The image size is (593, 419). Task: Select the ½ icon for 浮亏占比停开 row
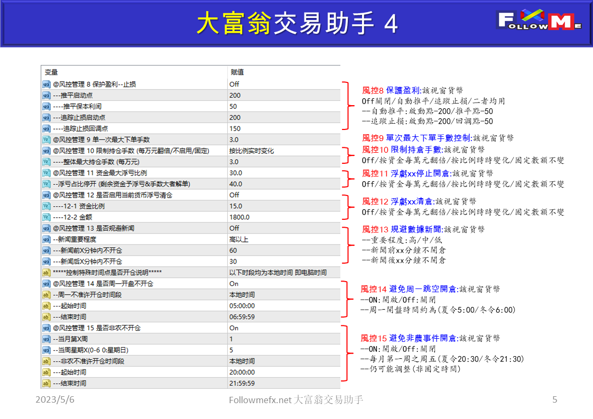click(45, 183)
